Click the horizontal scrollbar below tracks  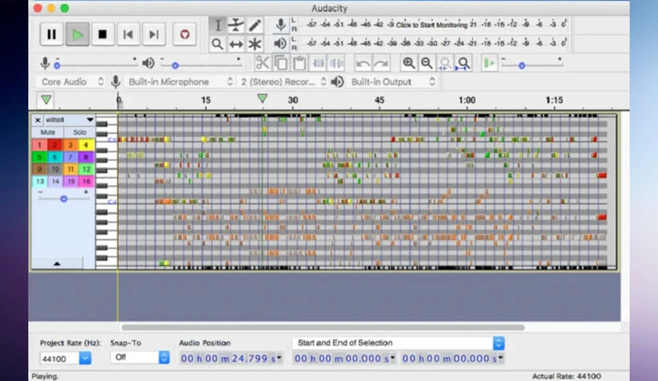click(323, 327)
